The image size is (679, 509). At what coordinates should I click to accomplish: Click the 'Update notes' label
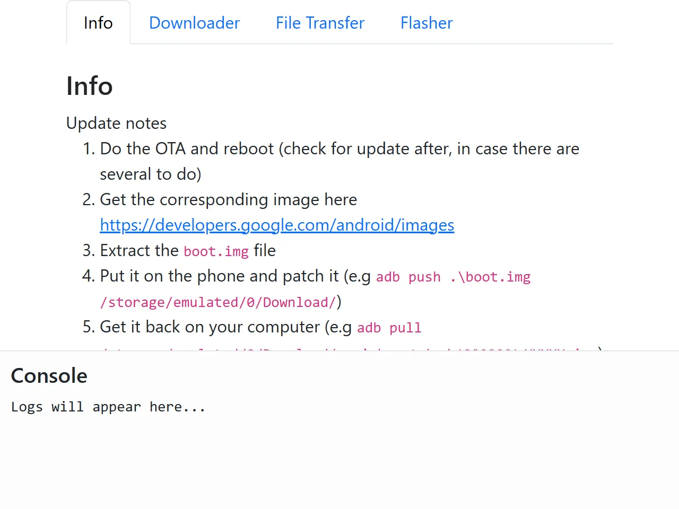(x=116, y=123)
